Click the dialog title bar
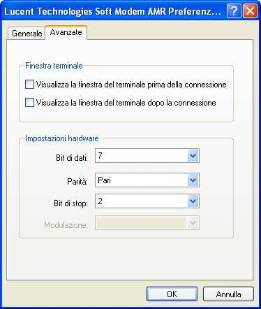Screen dimensions: 261x309 (x=113, y=11)
